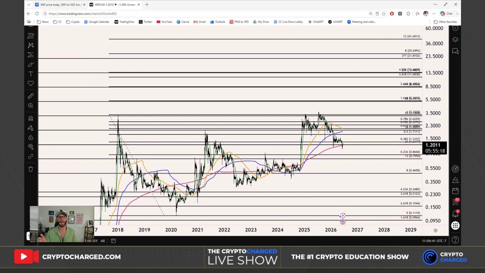Toggle lock all drawings padlock
Viewport: 485px width, 273px height.
tap(31, 138)
